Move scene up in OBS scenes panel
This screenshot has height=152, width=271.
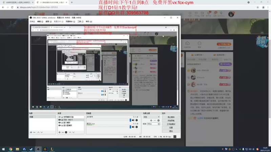[38, 132]
